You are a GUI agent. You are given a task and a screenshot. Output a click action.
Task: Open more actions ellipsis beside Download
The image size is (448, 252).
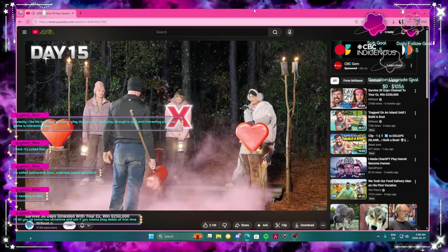click(323, 225)
